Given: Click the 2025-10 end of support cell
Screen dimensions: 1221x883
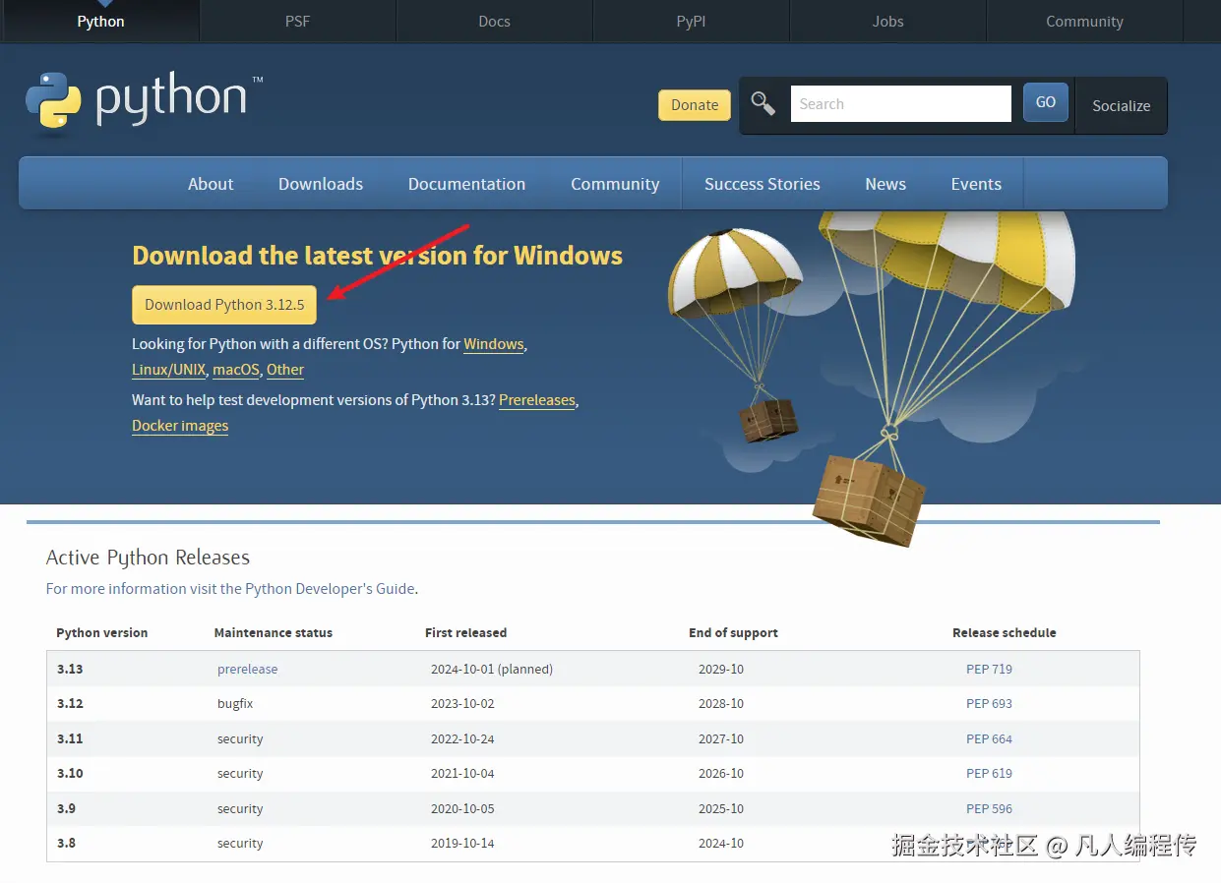Looking at the screenshot, I should coord(721,808).
